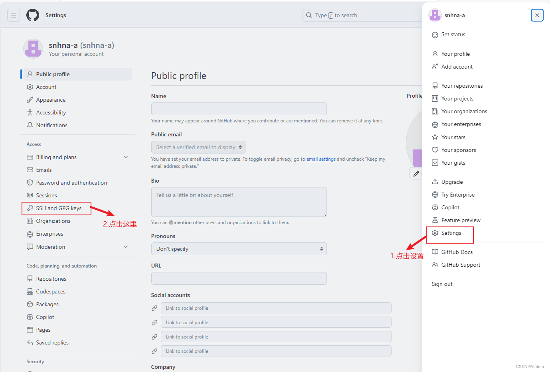Click the profile picture edit pencil button
550x372 pixels.
point(416,173)
